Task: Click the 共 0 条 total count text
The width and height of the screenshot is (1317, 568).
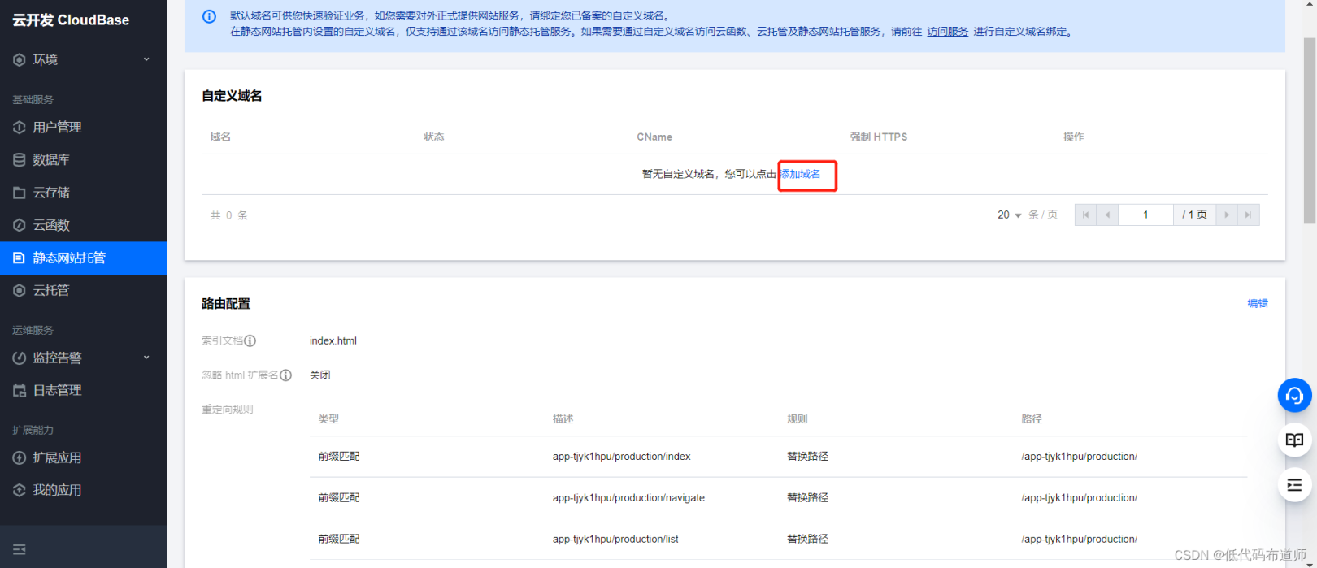Action: tap(229, 215)
